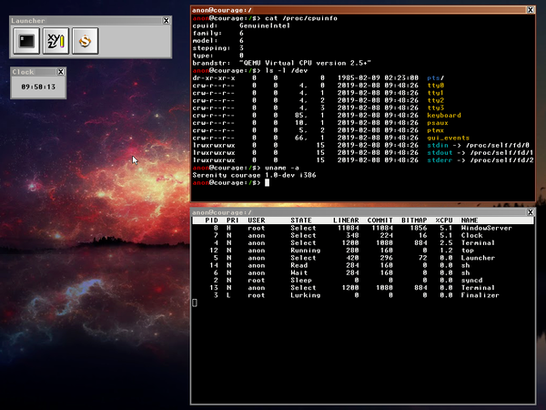Click the GenuineIntel cpuid value

tap(265, 26)
